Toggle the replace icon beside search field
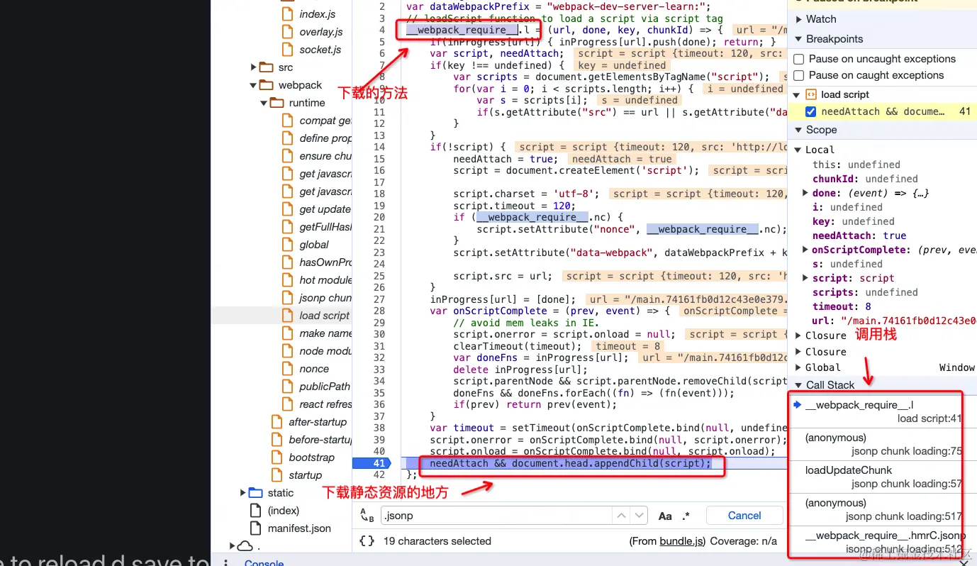 367,516
